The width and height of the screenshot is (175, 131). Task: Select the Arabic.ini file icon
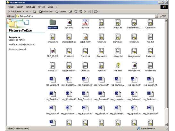[x=118, y=22]
